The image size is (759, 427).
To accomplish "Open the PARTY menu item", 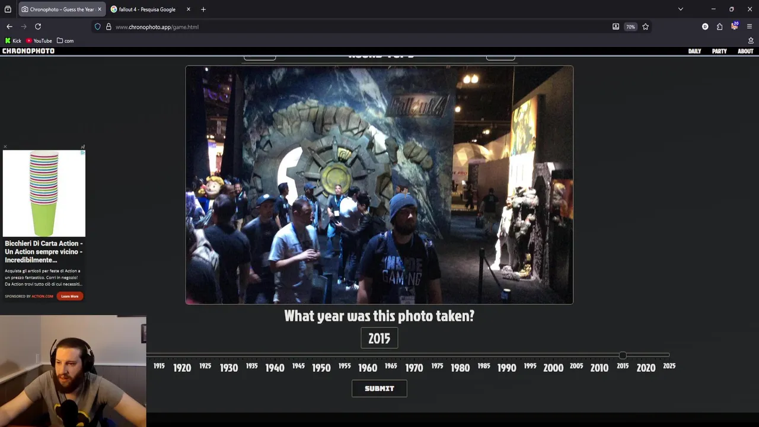I will 719,52.
